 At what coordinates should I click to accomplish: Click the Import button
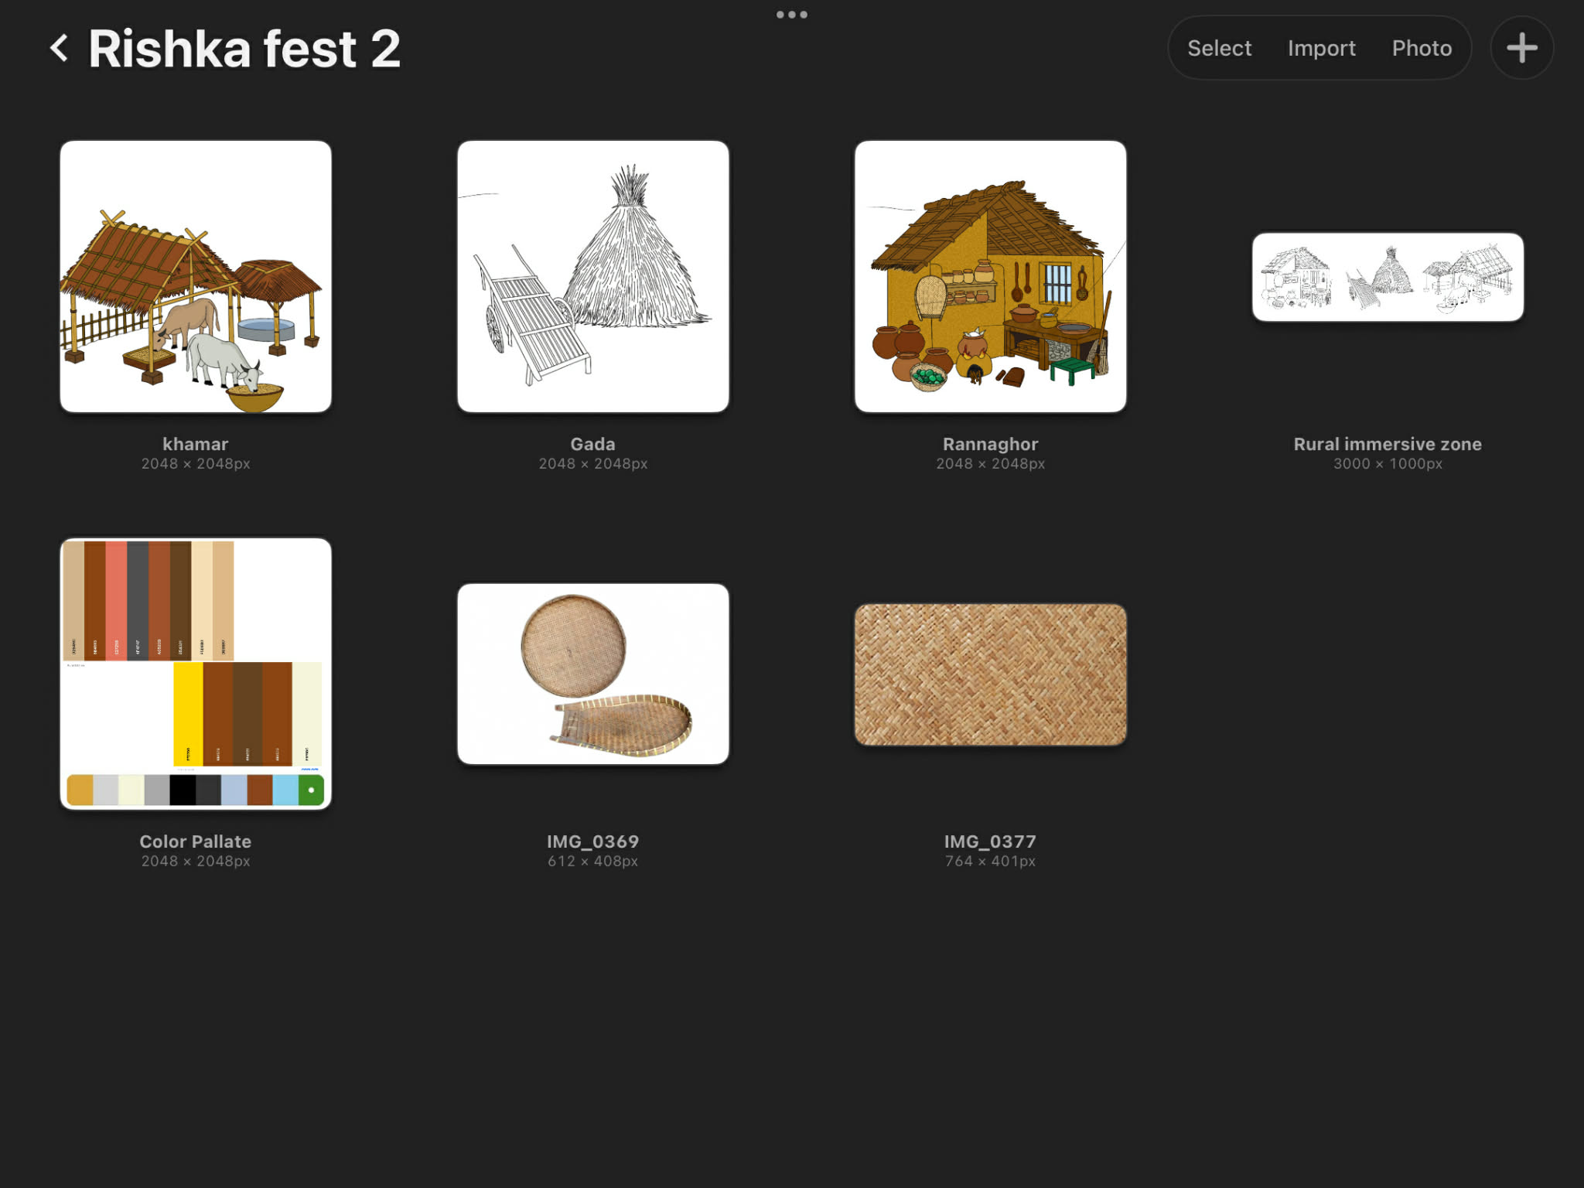click(x=1321, y=48)
